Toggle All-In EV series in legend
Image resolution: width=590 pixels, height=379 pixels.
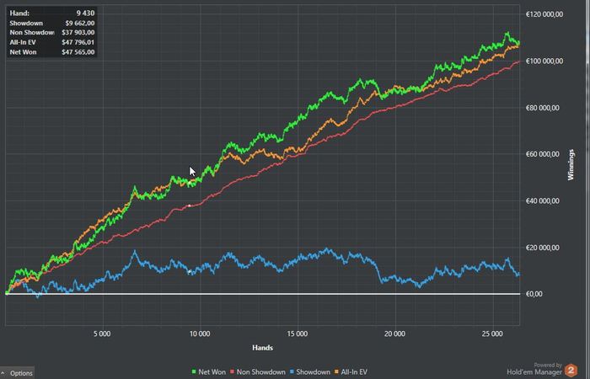pos(351,372)
